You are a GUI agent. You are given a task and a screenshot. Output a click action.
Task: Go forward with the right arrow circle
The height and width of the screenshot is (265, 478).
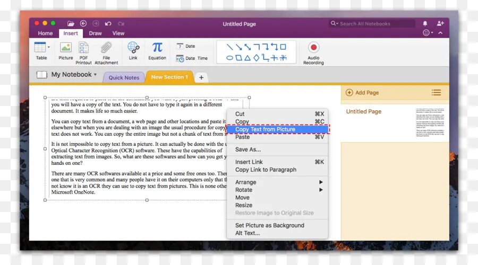[x=96, y=23]
